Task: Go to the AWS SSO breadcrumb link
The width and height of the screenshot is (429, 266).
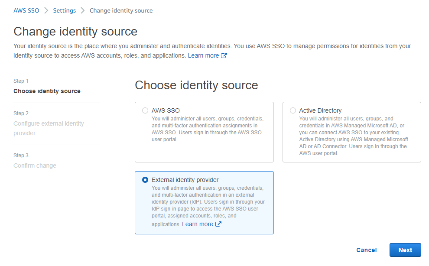Action: 26,10
